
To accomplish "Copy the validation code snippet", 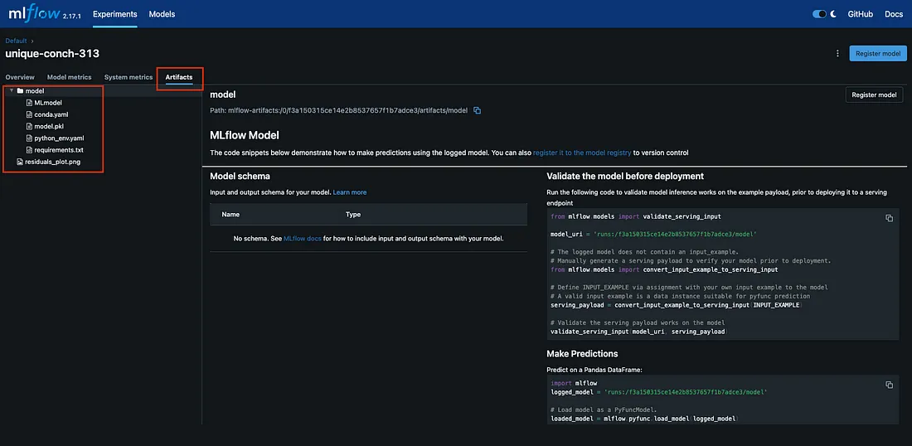I will tap(889, 218).
